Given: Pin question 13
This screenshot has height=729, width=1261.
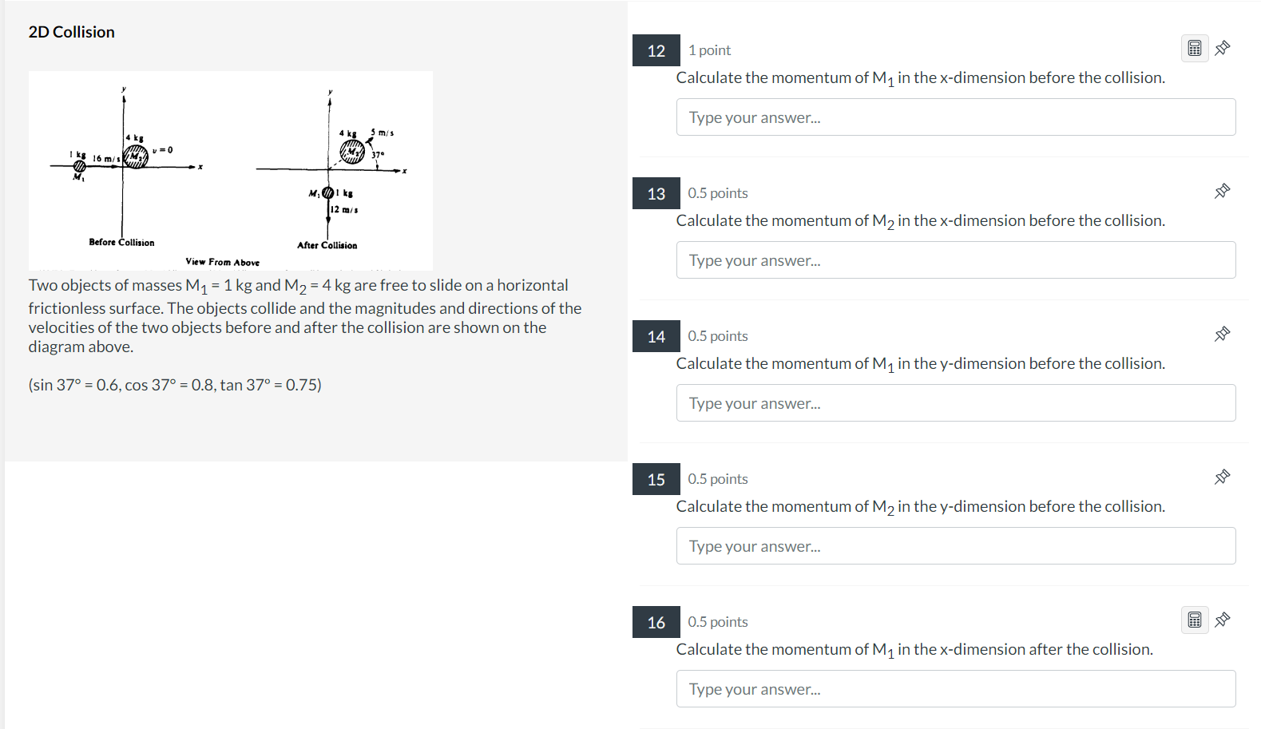Looking at the screenshot, I should point(1222,191).
